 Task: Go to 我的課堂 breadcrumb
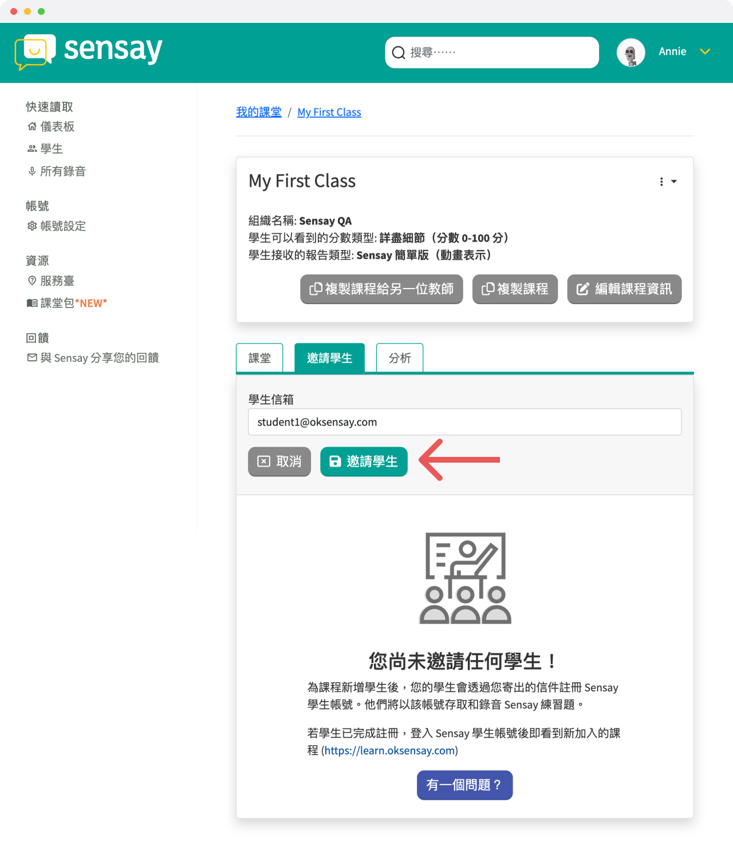click(x=259, y=112)
